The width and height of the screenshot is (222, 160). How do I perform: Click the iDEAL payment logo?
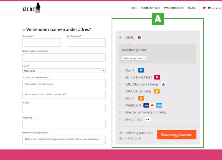139,38
